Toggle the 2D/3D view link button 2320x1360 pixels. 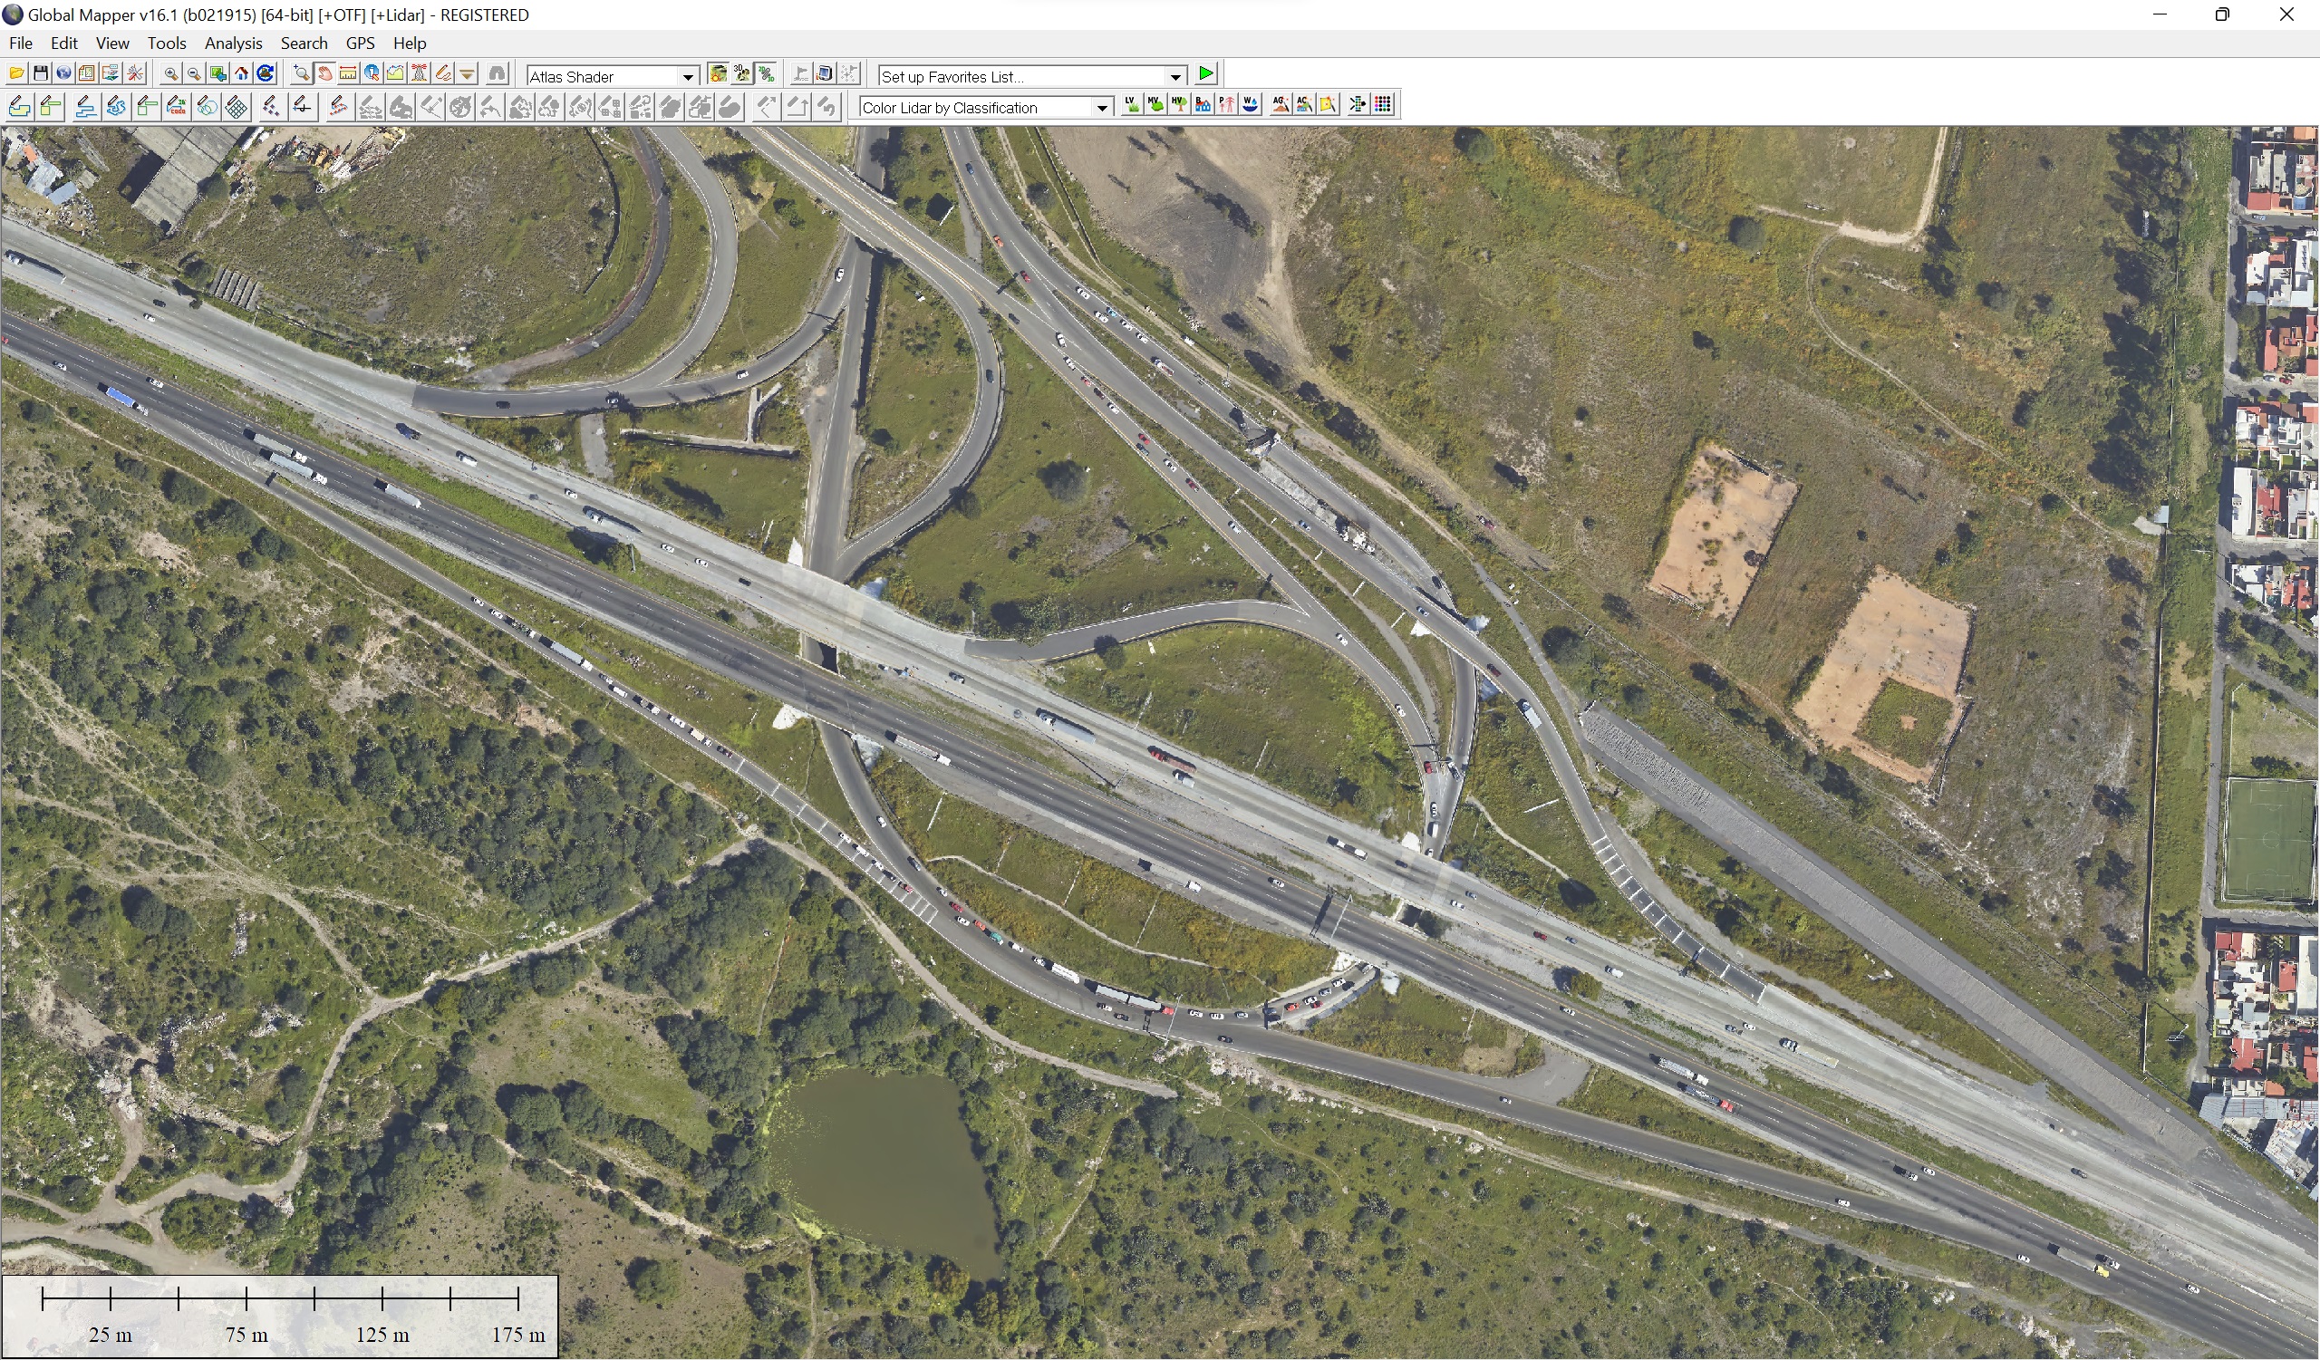coord(766,73)
